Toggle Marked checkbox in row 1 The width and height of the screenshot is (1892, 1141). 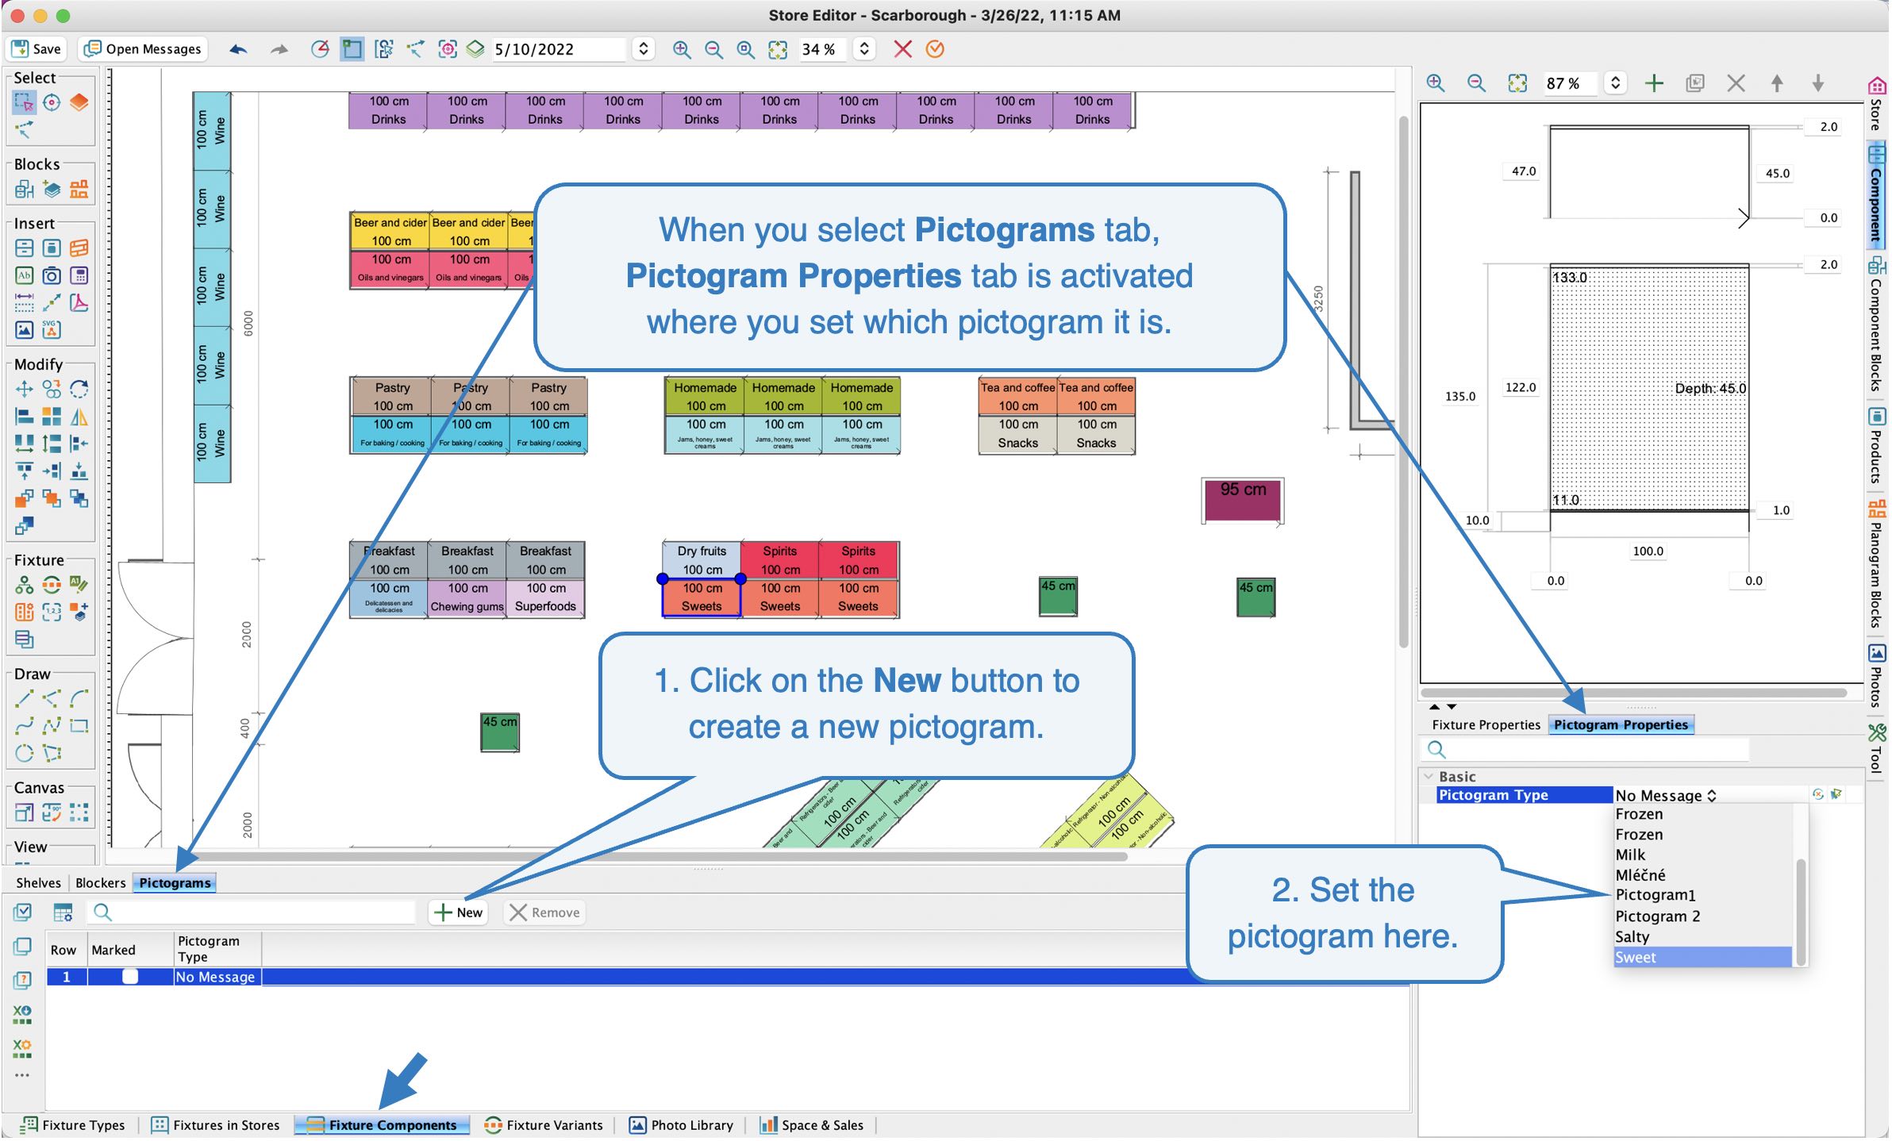pos(130,977)
